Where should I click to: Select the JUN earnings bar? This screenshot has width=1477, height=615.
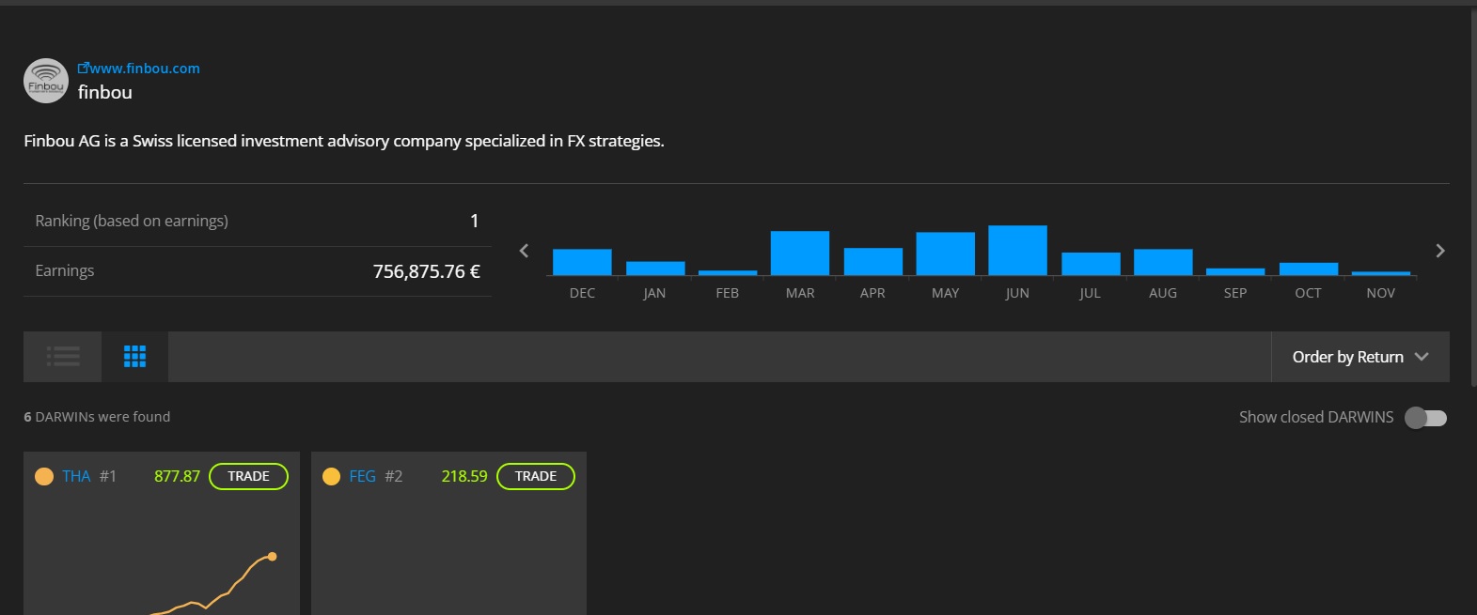1017,251
